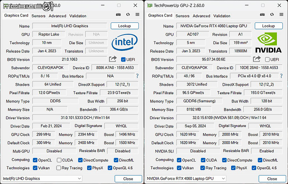Image resolution: width=288 pixels, height=184 pixels.
Task: Click 193.0 GTexel/s Texture Fillrate field
Action: [263, 93]
